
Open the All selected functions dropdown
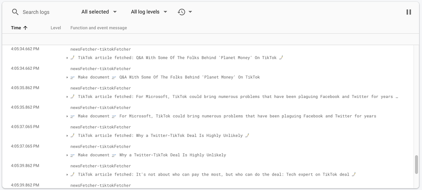click(99, 12)
